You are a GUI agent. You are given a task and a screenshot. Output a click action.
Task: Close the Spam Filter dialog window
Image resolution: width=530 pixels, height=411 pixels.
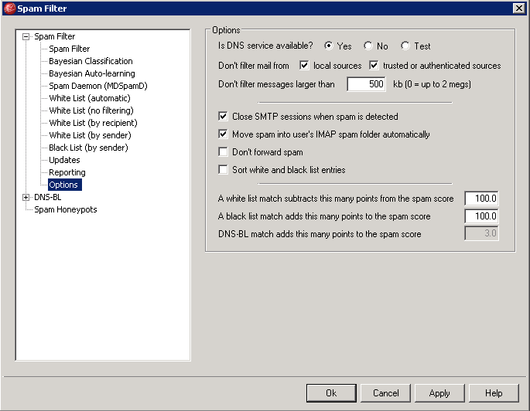[518, 8]
